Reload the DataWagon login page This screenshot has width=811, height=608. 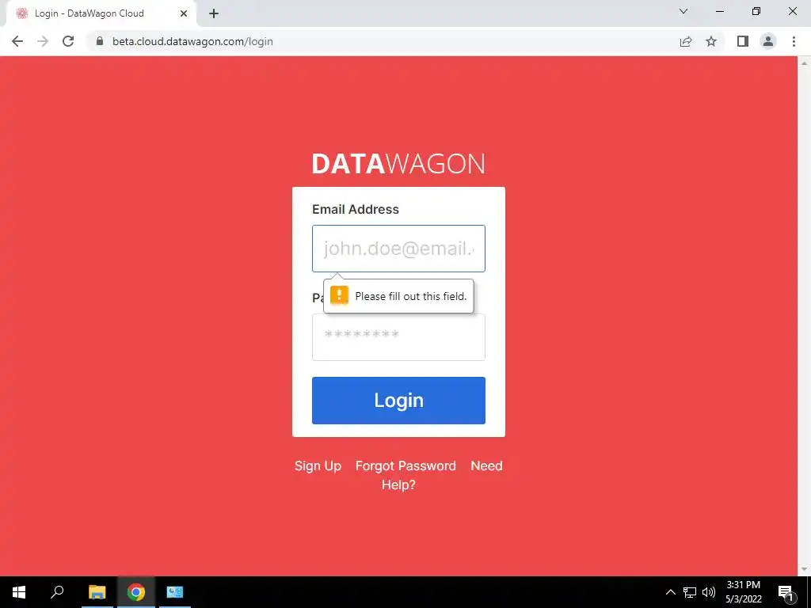(x=68, y=41)
